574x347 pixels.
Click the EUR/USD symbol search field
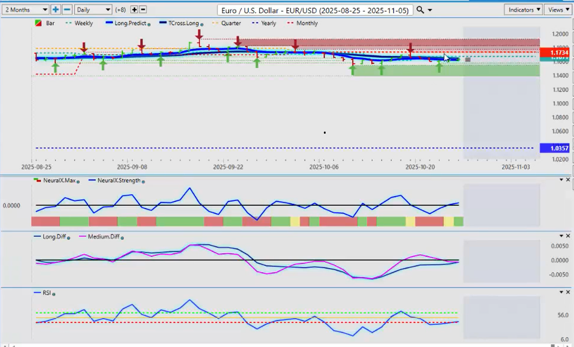tap(315, 10)
